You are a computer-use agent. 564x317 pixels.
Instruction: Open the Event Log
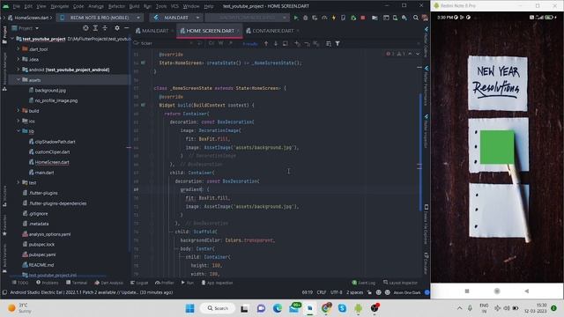364,283
